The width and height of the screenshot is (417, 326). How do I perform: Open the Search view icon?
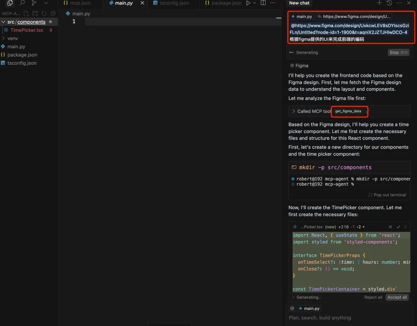22,3
